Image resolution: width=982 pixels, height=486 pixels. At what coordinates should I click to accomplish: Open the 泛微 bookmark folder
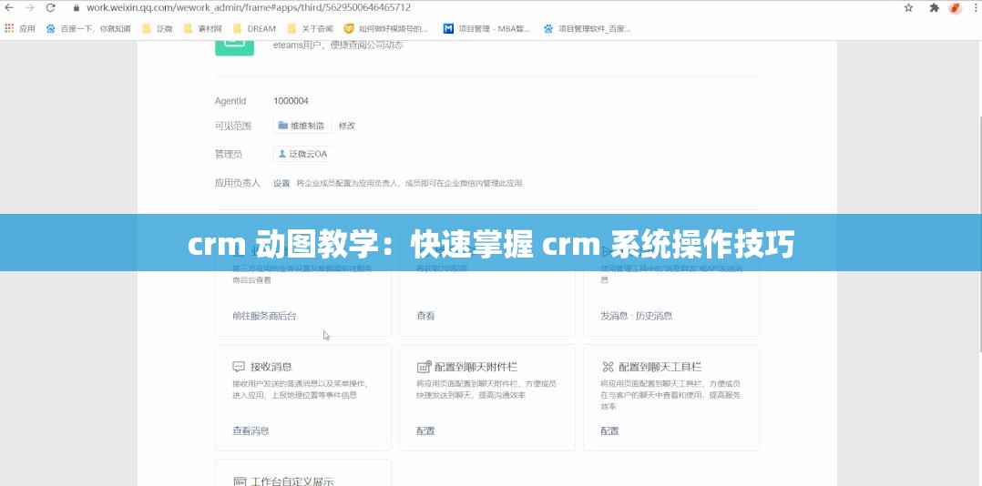click(x=158, y=29)
